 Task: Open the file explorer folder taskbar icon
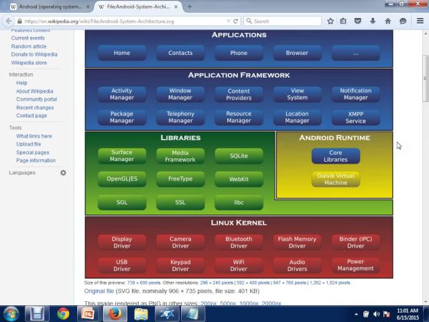(x=141, y=314)
